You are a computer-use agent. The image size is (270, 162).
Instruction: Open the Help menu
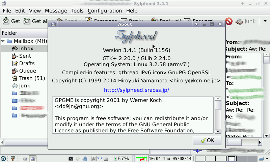coord(132,11)
